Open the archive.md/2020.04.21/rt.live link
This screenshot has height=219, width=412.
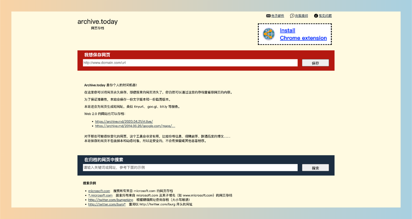(x=124, y=121)
